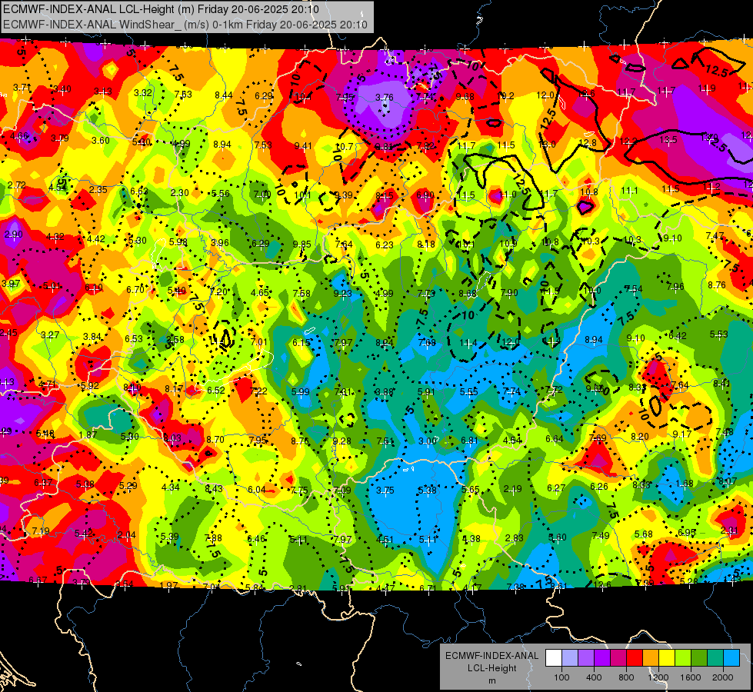Click the grid value 5.99
This screenshot has width=753, height=692.
click(x=301, y=391)
